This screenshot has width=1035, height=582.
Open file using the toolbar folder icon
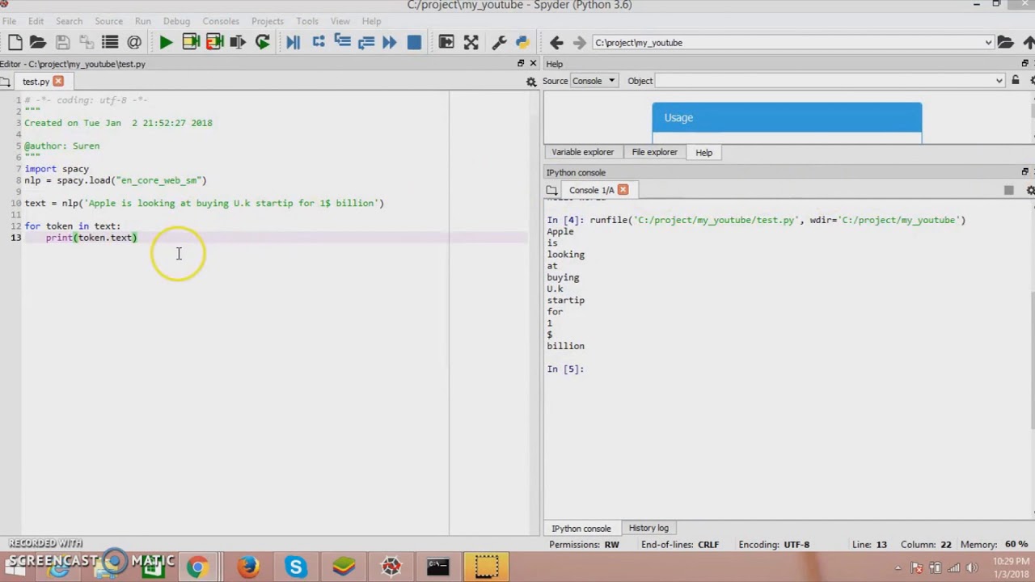click(38, 42)
